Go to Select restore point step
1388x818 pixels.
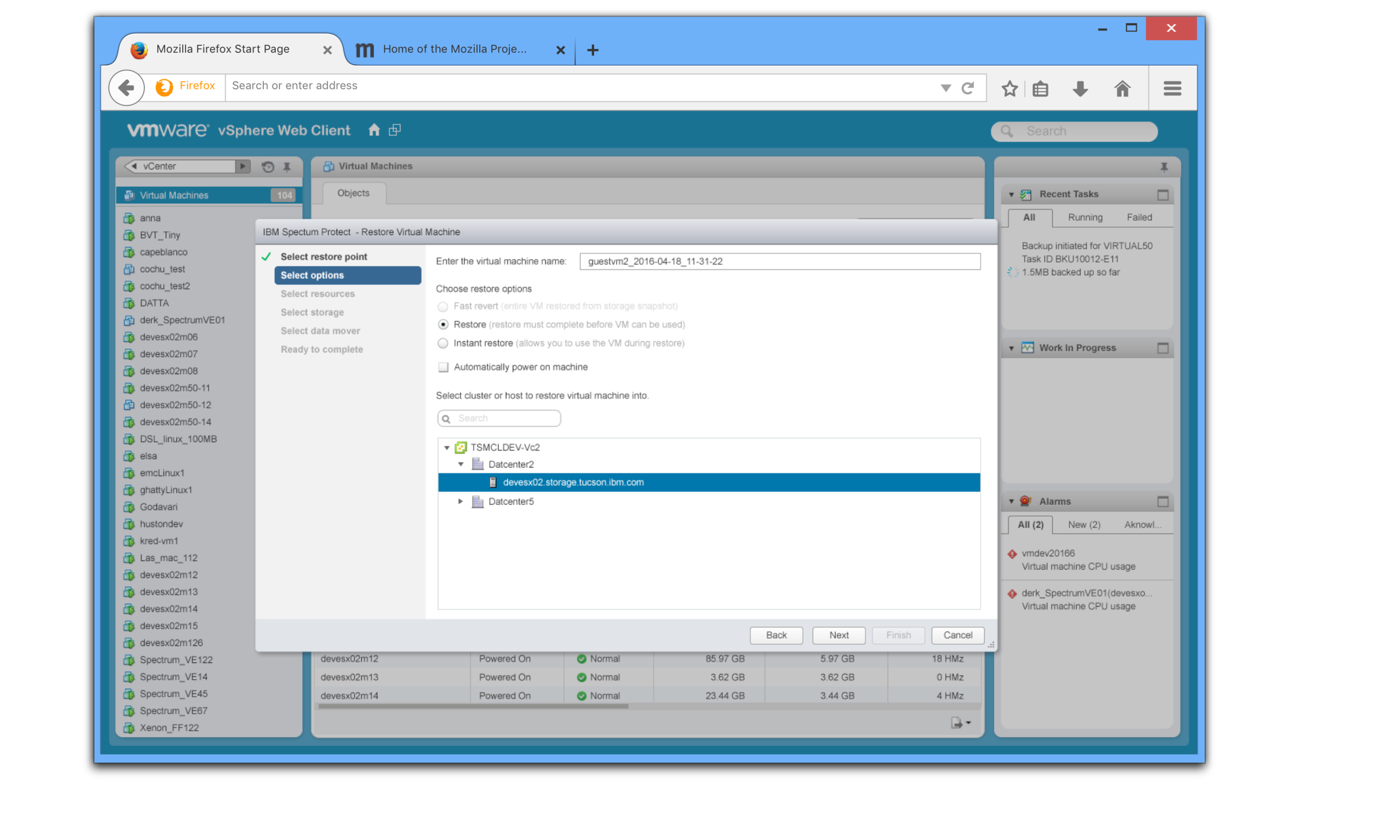point(324,257)
